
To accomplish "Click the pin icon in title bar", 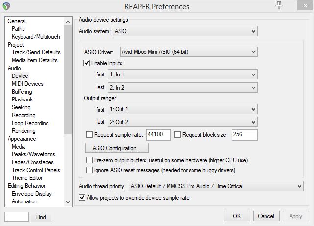I will click(x=279, y=6).
